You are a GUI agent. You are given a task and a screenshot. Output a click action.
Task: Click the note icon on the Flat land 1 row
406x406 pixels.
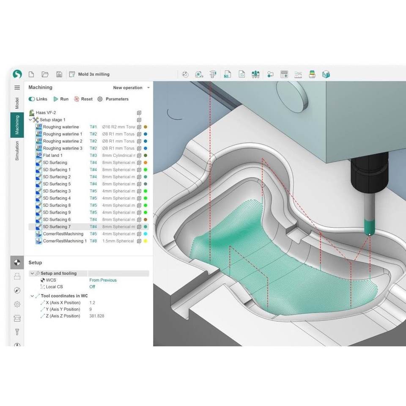coord(139,156)
